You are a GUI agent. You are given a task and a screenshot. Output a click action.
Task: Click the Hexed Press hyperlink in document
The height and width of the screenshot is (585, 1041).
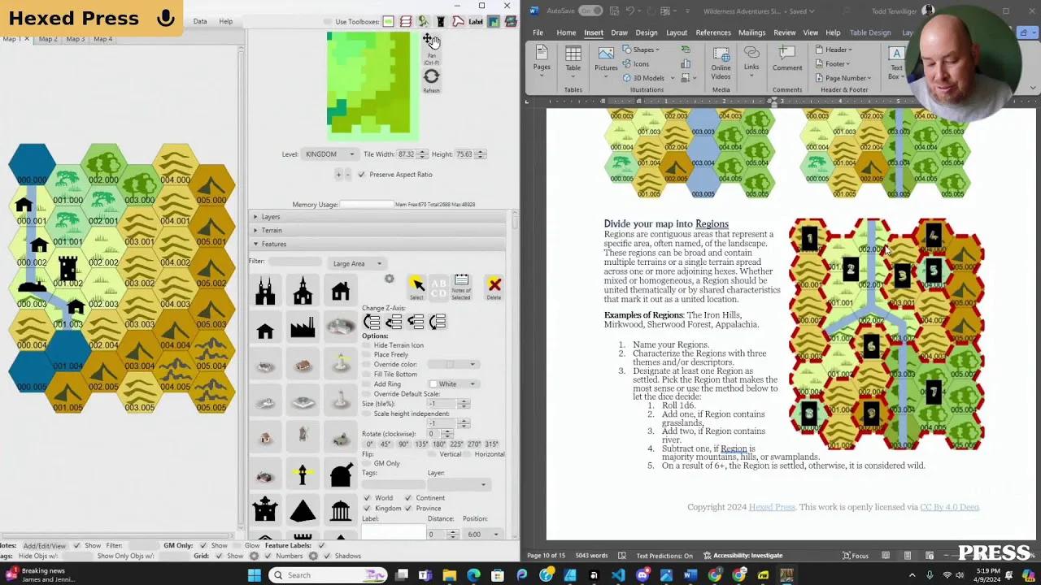[x=771, y=506]
